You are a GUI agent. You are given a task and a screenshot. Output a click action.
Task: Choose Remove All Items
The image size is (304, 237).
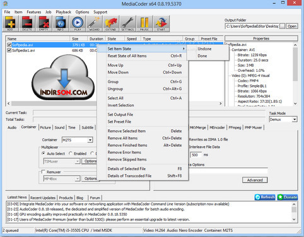pyautogui.click(x=143, y=138)
